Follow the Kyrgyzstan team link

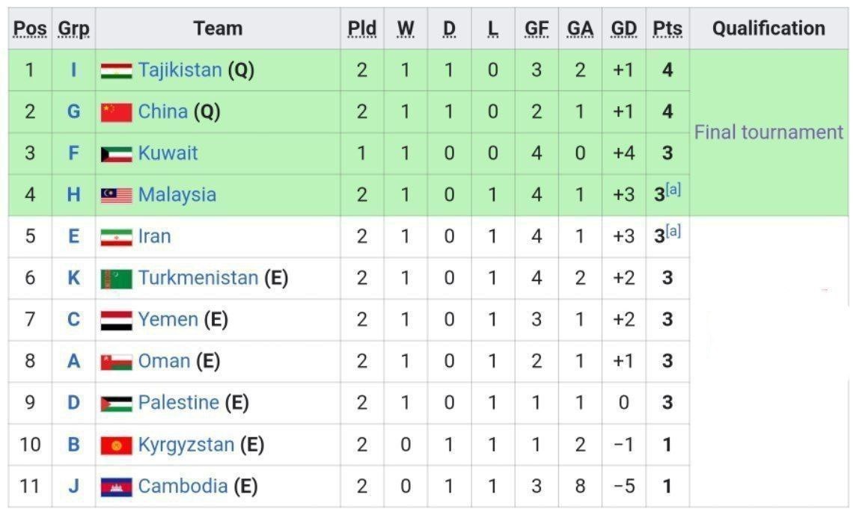186,445
